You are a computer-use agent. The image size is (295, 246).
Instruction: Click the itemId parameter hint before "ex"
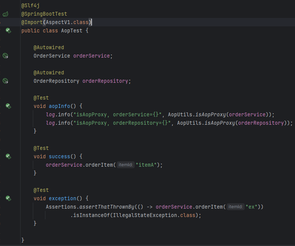pos(235,207)
